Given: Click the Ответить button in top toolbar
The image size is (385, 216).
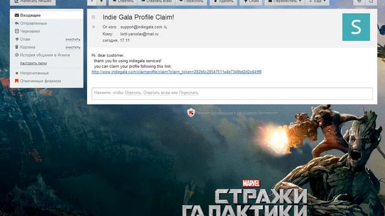Looking at the screenshot, I should point(123,2).
